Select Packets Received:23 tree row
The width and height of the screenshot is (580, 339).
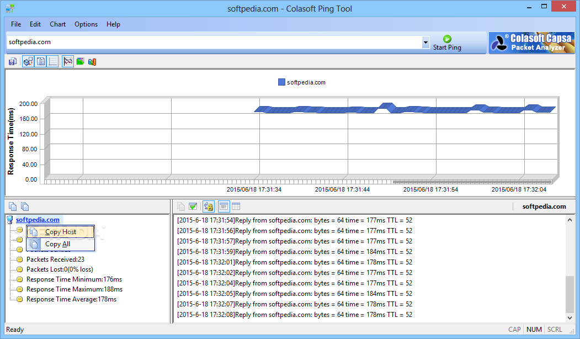click(56, 259)
